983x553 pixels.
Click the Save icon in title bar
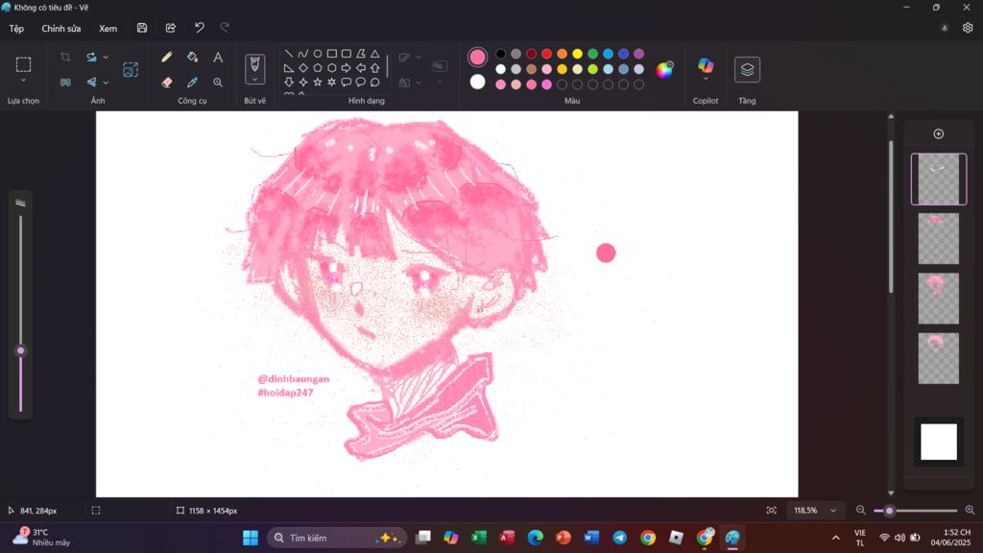142,28
